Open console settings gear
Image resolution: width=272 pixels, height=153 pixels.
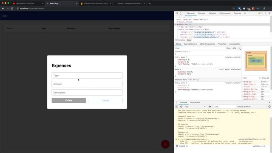point(269,107)
